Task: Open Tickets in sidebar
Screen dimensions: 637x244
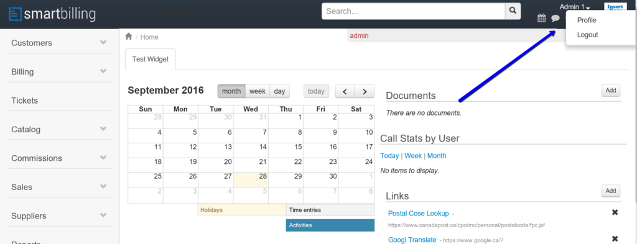Action: click(24, 101)
